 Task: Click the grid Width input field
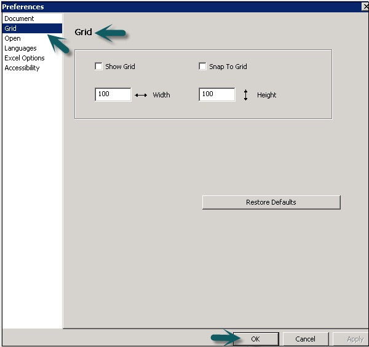pos(113,94)
